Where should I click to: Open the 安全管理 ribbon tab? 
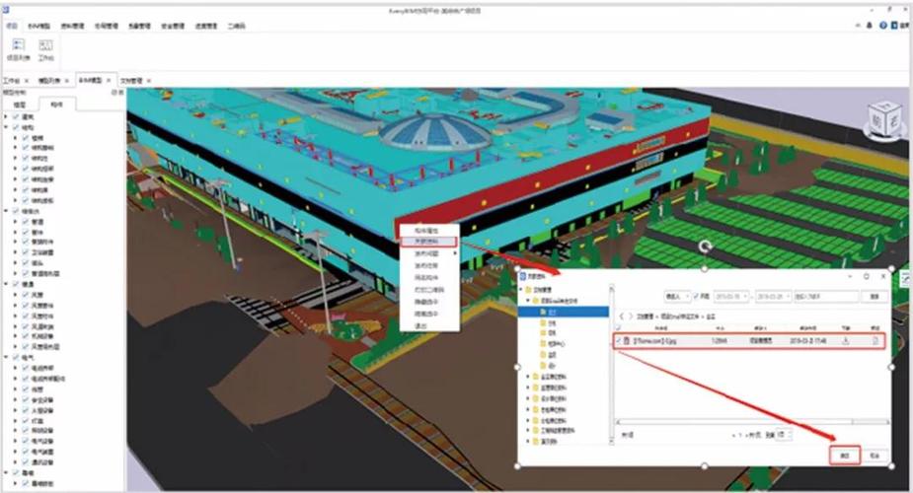(173, 26)
